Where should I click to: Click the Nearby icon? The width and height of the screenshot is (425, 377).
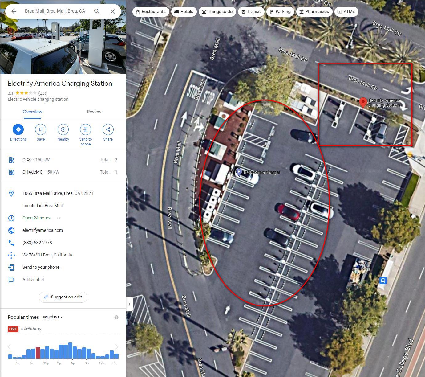click(x=63, y=129)
